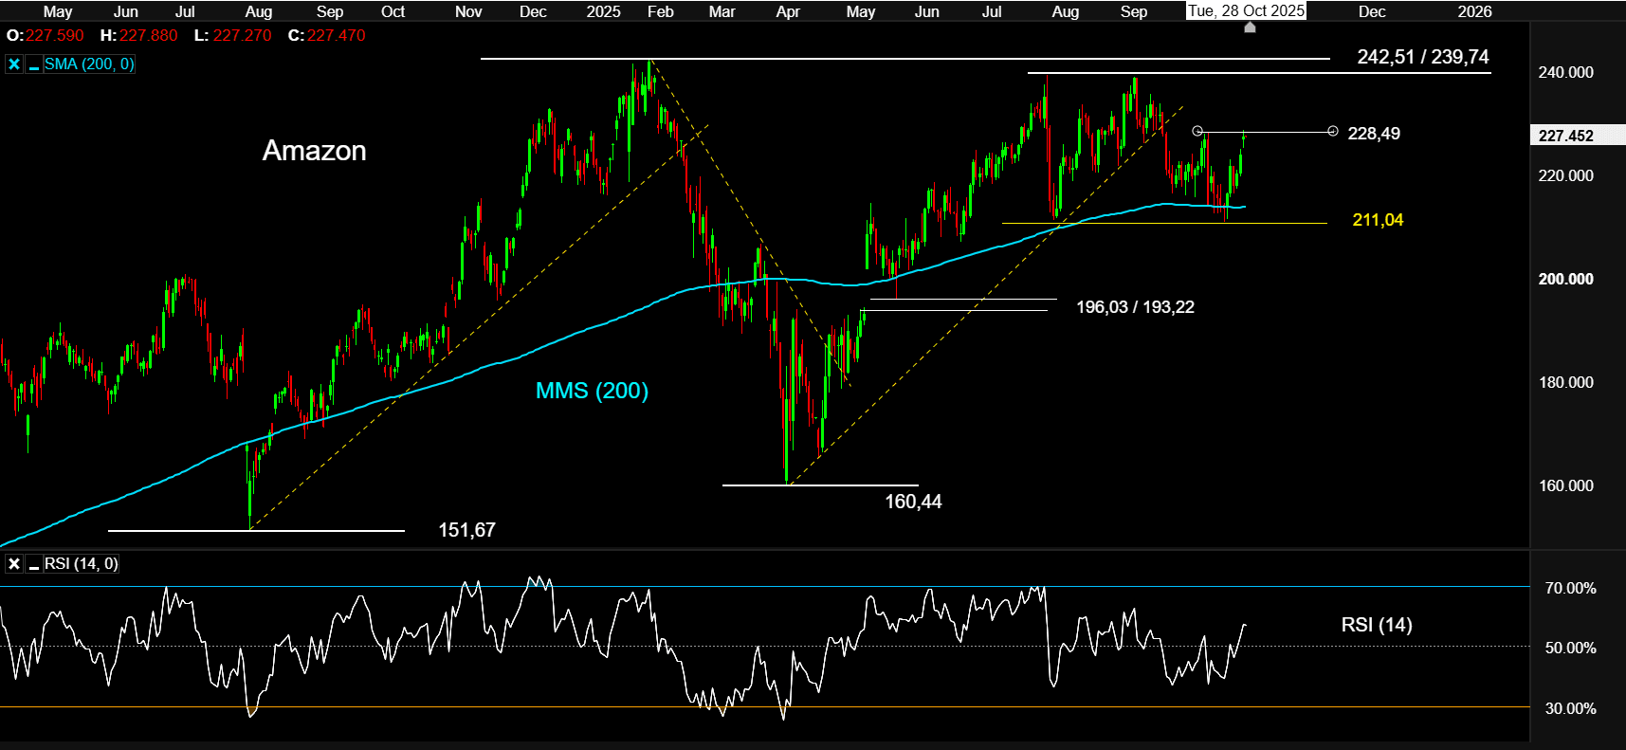The height and width of the screenshot is (750, 1626).
Task: Select the cyan MMS (200) text annotation
Action: (592, 391)
